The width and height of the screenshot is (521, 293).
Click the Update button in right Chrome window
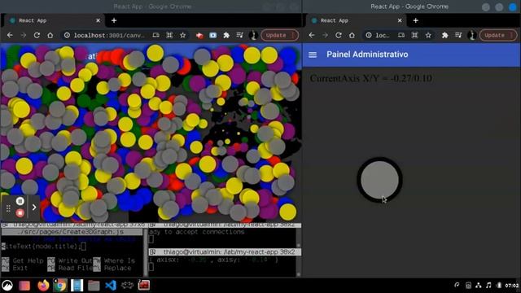498,35
